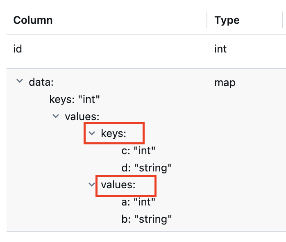The width and height of the screenshot is (286, 242).
Task: Collapse the nested keys chevron
Action: [92, 133]
